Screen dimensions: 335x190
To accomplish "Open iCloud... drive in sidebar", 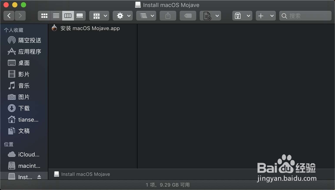I will [24, 154].
